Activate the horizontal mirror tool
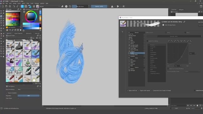Image resolution: width=203 pixels, height=114 pixels. [x=112, y=6]
